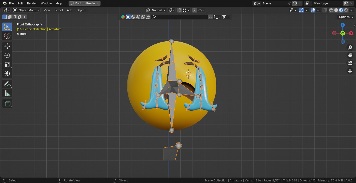This screenshot has width=356, height=183.
Task: Click the View Layer name field
Action: pos(328,3)
